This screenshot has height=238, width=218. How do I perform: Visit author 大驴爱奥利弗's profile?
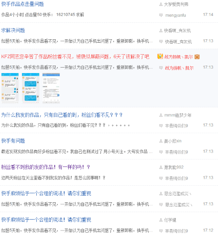point(176,4)
